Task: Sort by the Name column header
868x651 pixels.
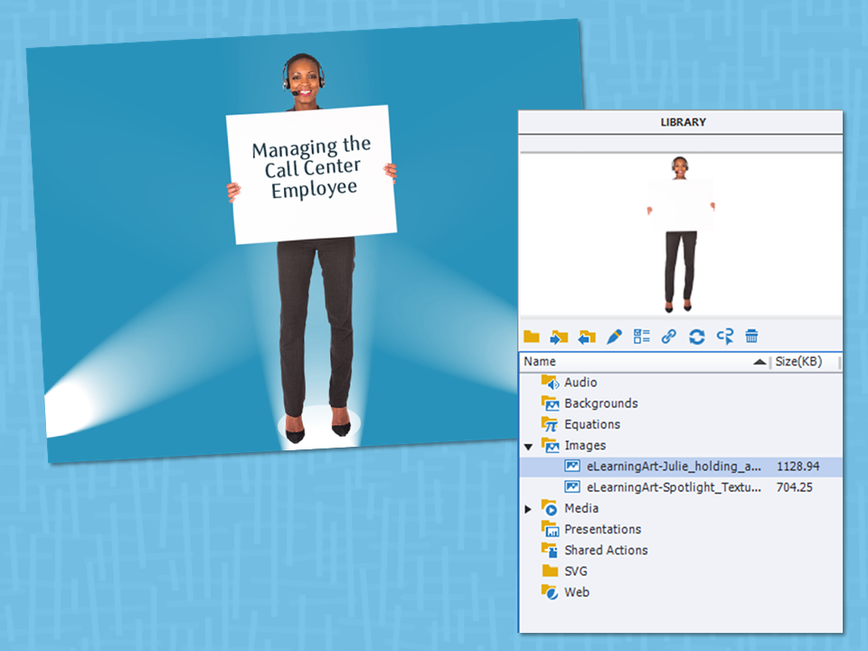Action: click(x=645, y=362)
